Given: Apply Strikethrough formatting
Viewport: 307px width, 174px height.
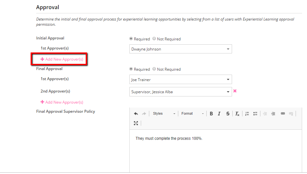Looking at the screenshot, I should [x=227, y=114].
